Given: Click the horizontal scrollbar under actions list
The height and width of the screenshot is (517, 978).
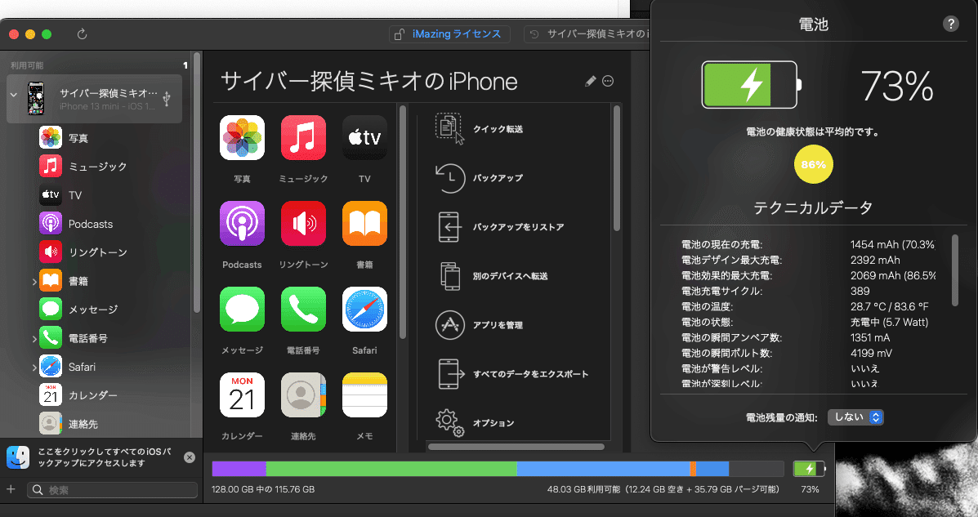Looking at the screenshot, I should tap(516, 447).
